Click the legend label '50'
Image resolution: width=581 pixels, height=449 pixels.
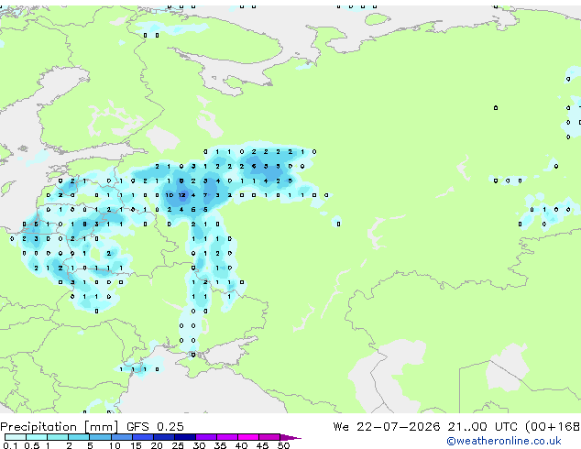(x=283, y=445)
